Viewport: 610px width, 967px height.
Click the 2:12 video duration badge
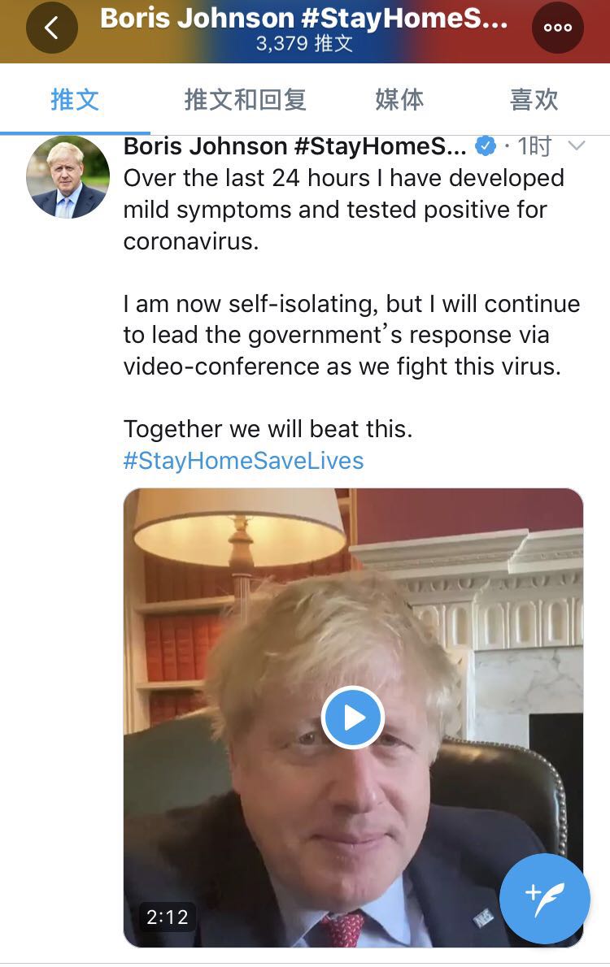click(167, 917)
